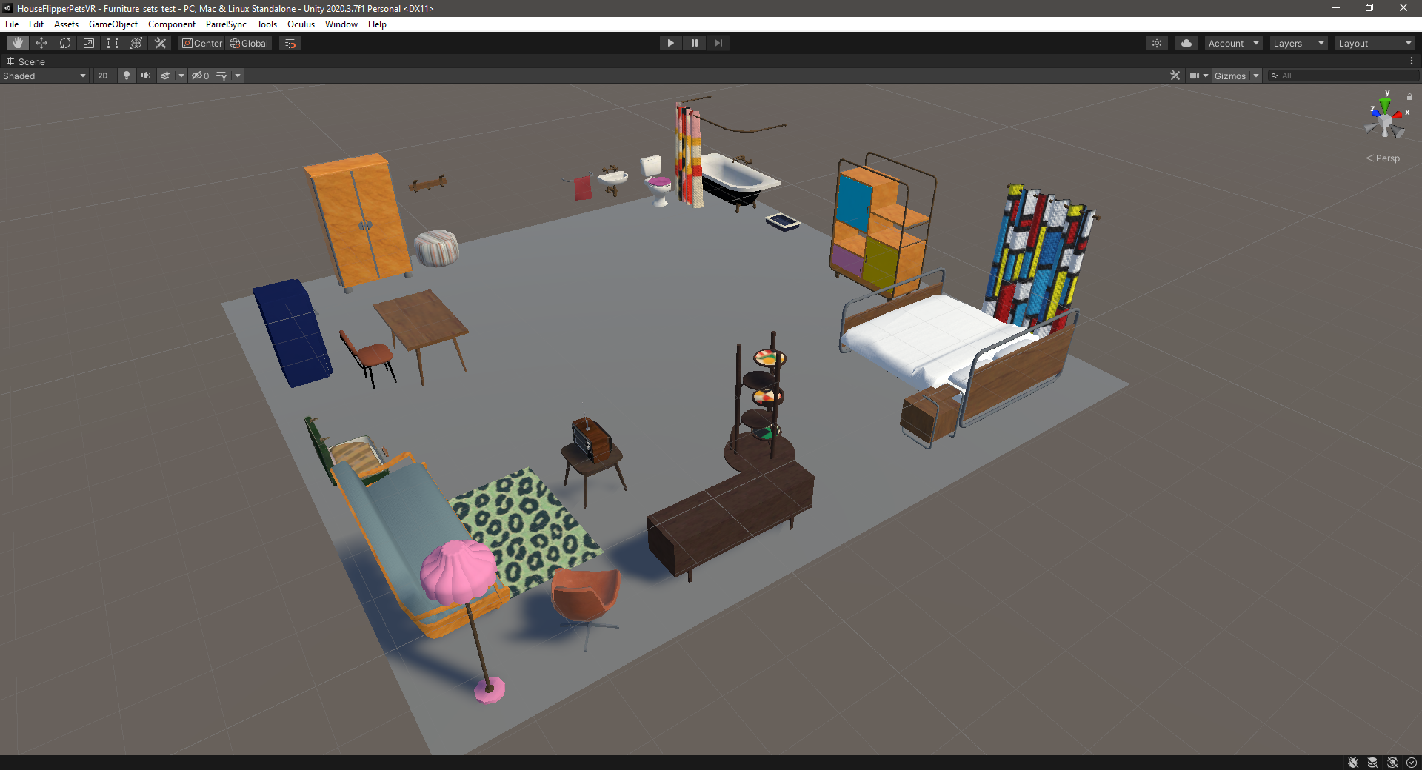Viewport: 1422px width, 770px height.
Task: Select the Hand tool
Action: point(18,43)
